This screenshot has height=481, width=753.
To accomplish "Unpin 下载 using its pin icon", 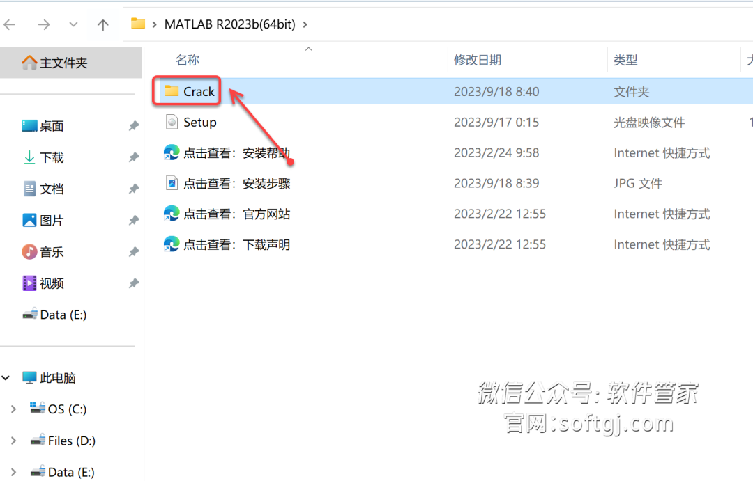I will click(133, 157).
